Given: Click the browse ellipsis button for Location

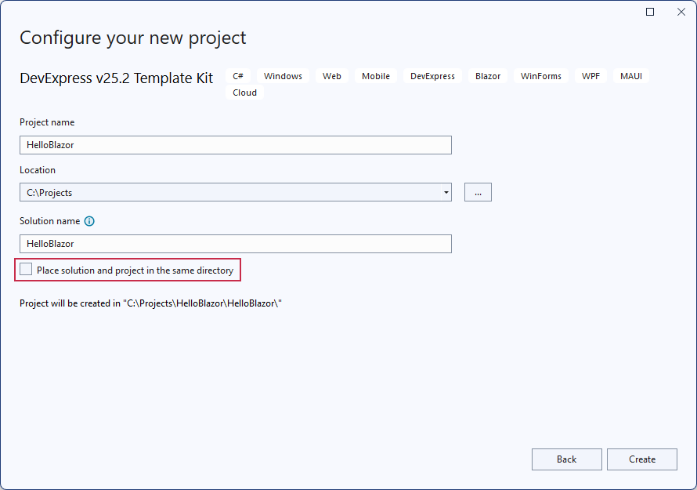Looking at the screenshot, I should [x=478, y=191].
